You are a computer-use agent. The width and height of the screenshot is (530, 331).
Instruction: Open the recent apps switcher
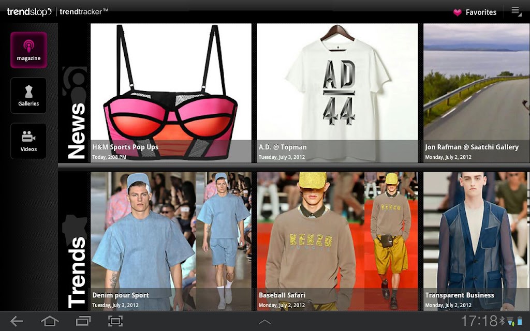coord(83,321)
